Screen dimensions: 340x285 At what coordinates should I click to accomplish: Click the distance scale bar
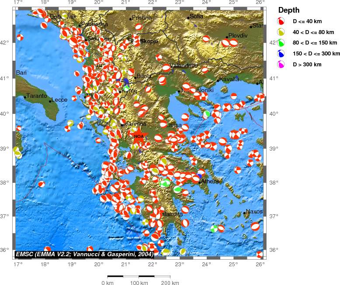(x=139, y=276)
